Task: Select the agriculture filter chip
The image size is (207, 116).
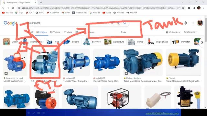Action: click(115, 42)
